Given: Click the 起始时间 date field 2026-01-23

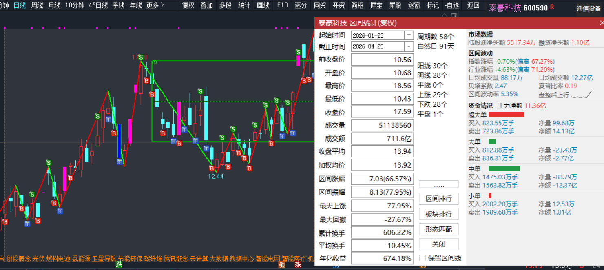Looking at the screenshot, I should tap(378, 35).
